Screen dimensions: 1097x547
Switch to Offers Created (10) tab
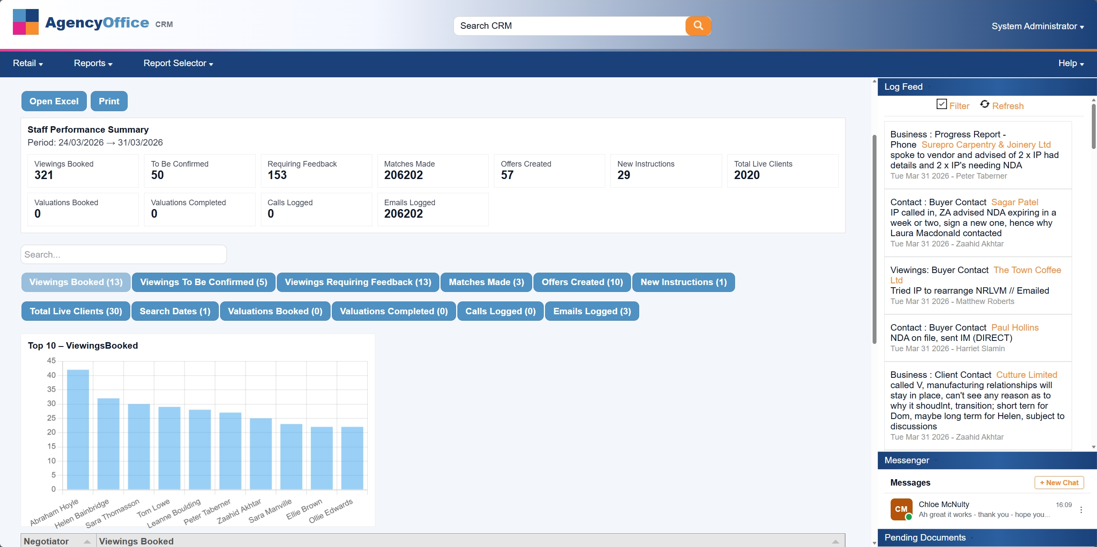tap(582, 282)
